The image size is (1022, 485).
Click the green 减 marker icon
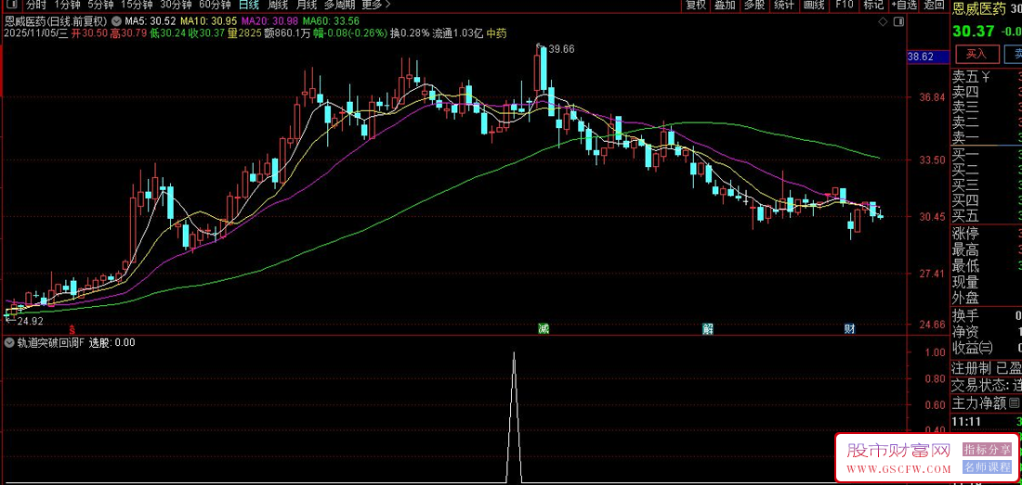tap(543, 328)
